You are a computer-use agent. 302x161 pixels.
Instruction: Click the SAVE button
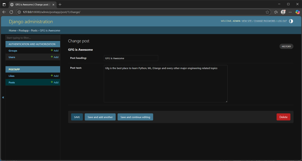point(77,117)
